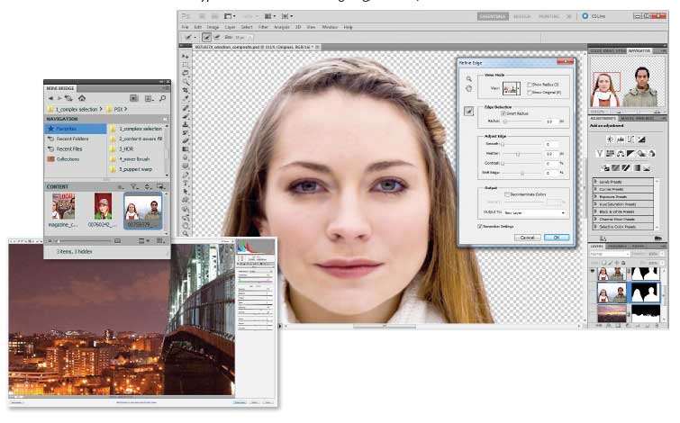Click the search icon in Mini Bridge
The width and height of the screenshot is (680, 423).
162,97
